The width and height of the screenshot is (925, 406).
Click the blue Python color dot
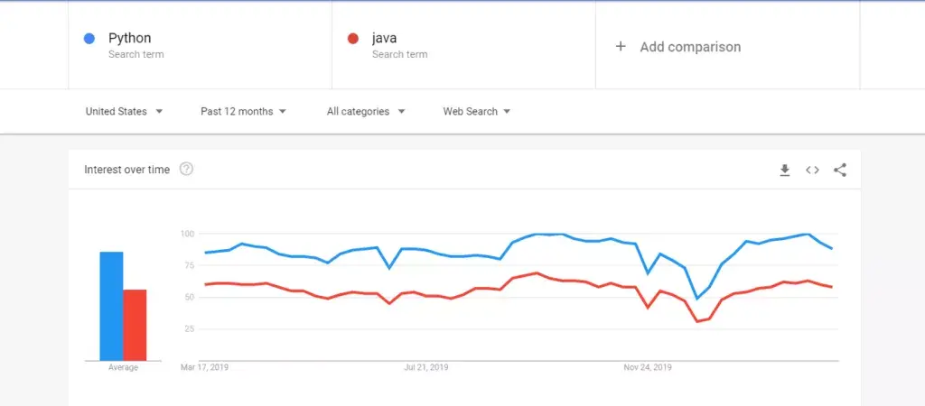(x=89, y=39)
